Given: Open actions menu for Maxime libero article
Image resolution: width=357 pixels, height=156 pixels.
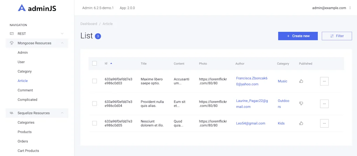Looking at the screenshot, I should pos(324,81).
